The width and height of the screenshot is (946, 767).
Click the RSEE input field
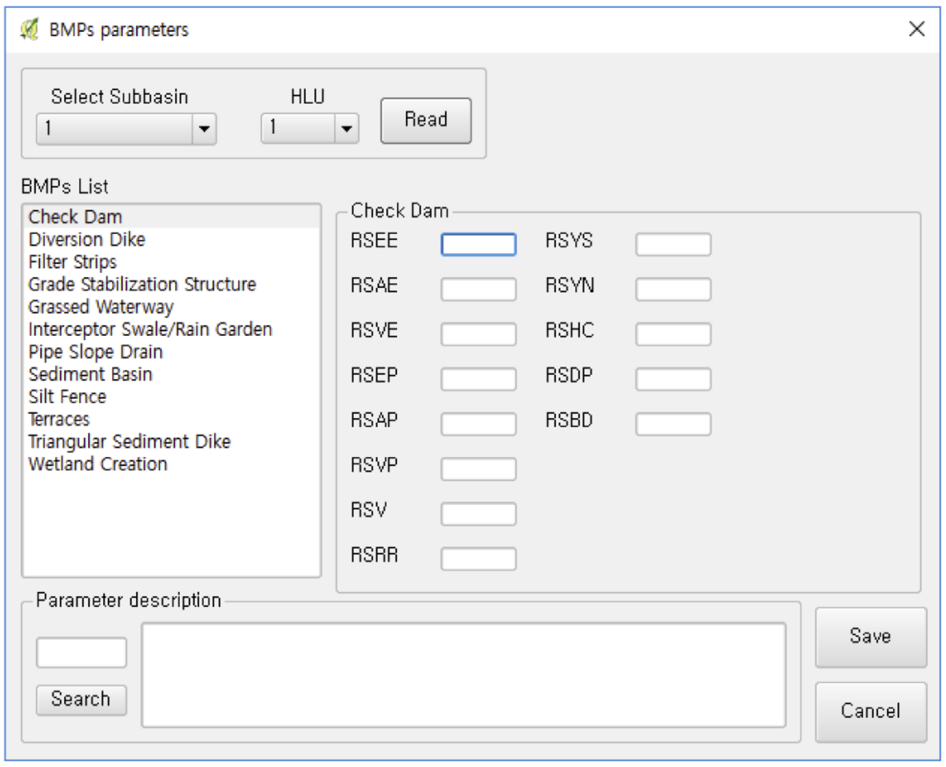478,244
